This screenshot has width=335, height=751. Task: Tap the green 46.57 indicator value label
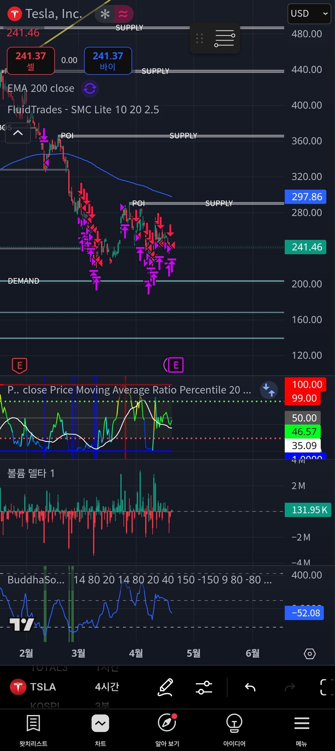[303, 432]
